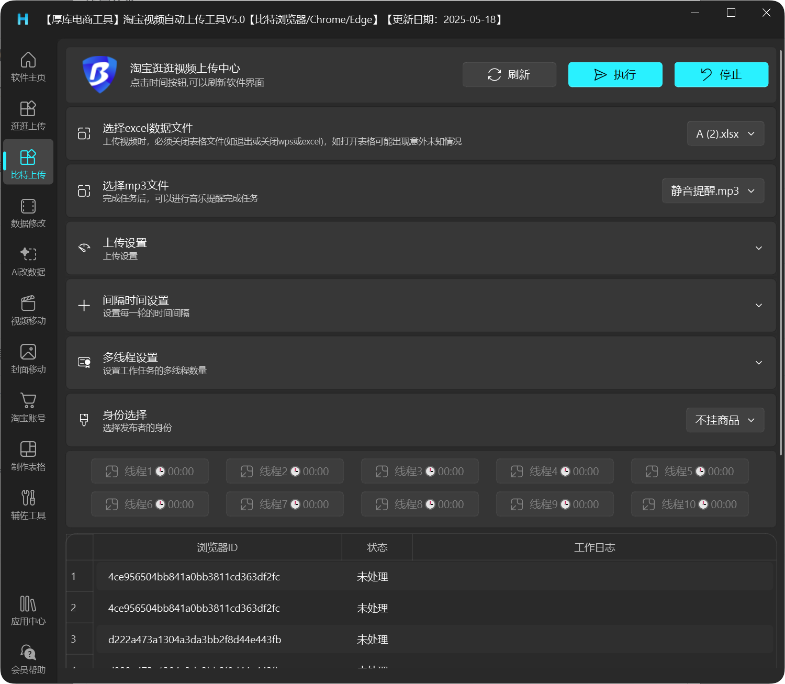Click the 线程6 timer button
785x684 pixels.
tap(150, 504)
